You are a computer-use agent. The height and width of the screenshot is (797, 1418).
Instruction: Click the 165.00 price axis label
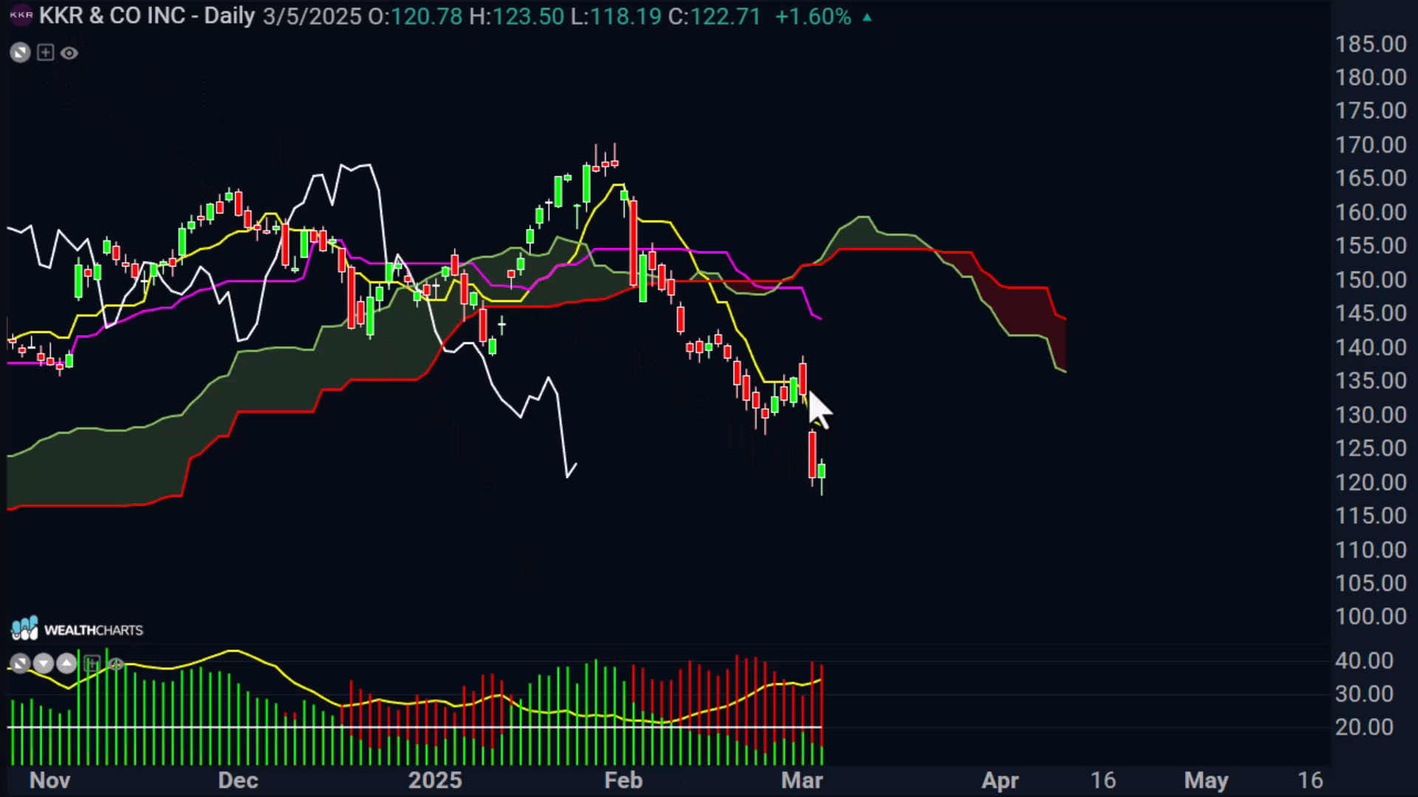pyautogui.click(x=1371, y=178)
